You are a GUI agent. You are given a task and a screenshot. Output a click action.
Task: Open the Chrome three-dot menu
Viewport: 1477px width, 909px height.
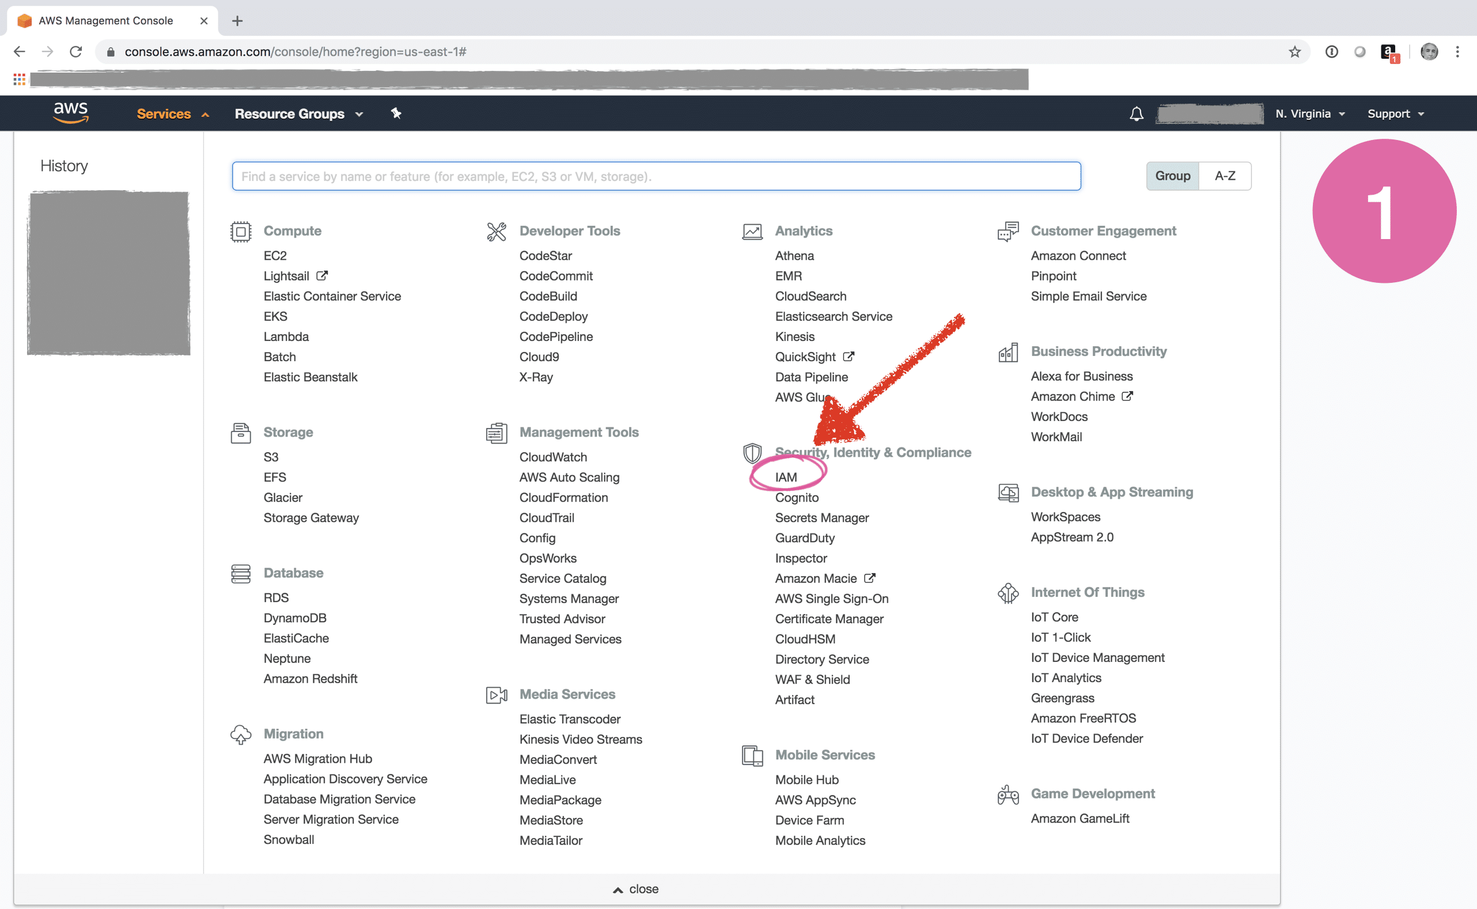point(1457,52)
